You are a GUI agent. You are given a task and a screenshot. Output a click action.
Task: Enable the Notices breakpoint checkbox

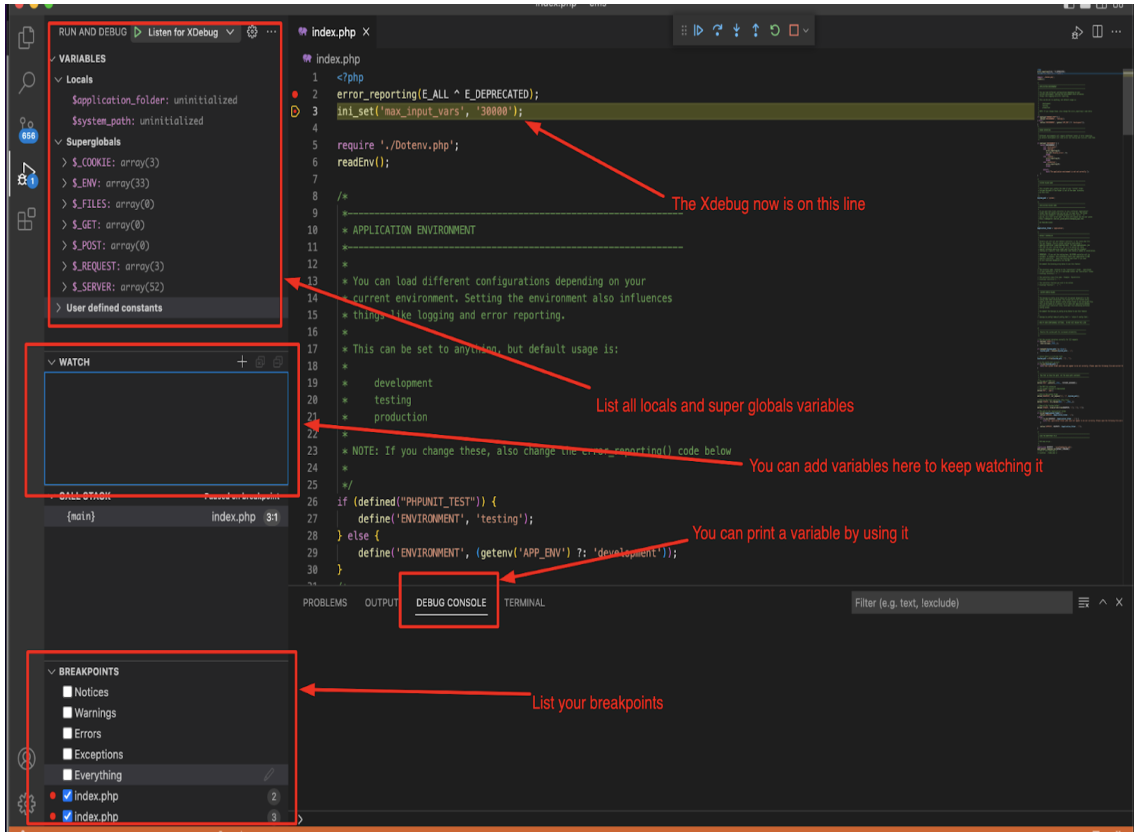tap(68, 691)
